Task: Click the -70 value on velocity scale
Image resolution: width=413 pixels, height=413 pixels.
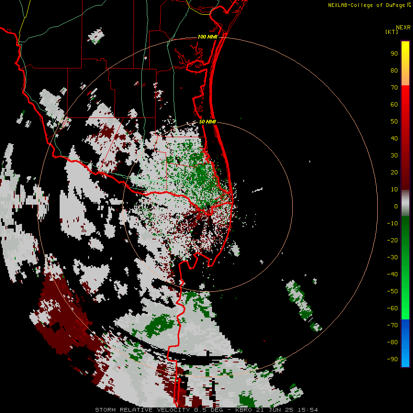Action: tap(392, 325)
